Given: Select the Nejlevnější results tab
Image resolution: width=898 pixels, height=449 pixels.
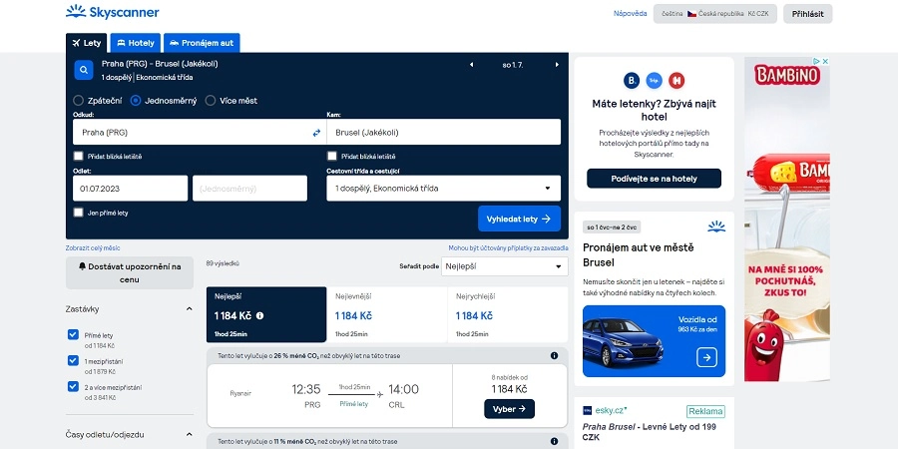Looking at the screenshot, I should (387, 314).
